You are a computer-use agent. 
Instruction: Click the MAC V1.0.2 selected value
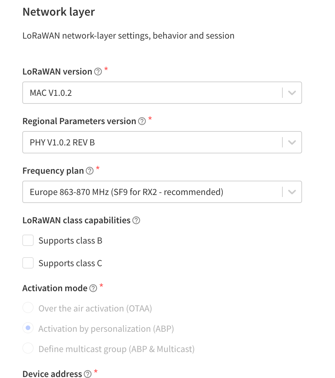point(51,93)
